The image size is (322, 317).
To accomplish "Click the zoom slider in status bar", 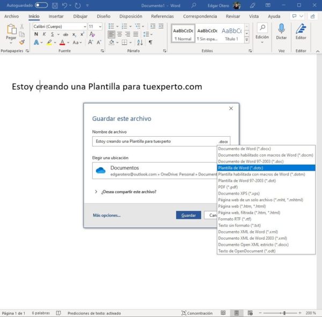I will [x=279, y=313].
